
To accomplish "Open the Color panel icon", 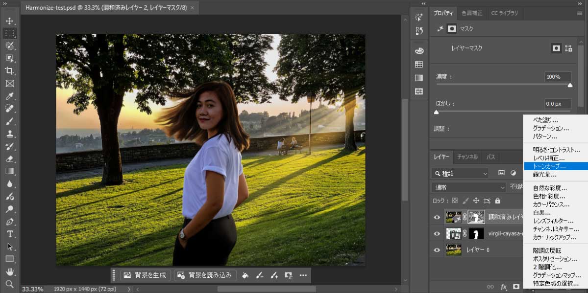I will (x=419, y=50).
